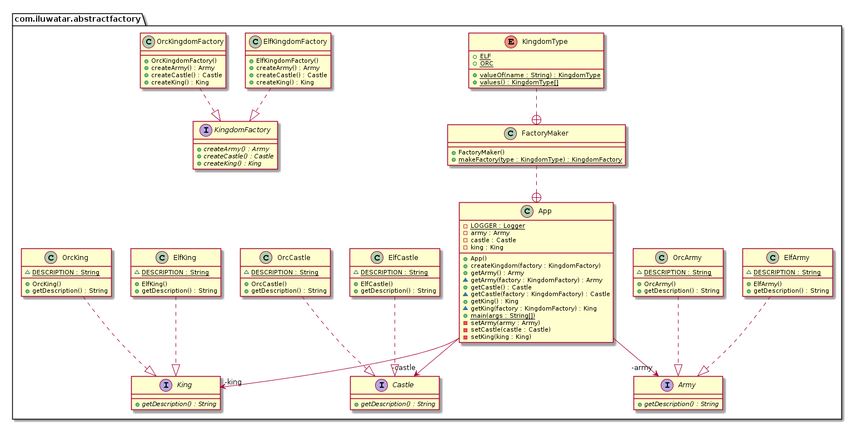
Task: Click makeFactory(type : KingdomType) method
Action: (x=540, y=159)
